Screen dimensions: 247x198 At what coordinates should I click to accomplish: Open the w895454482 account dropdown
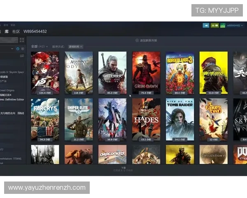pos(233,26)
